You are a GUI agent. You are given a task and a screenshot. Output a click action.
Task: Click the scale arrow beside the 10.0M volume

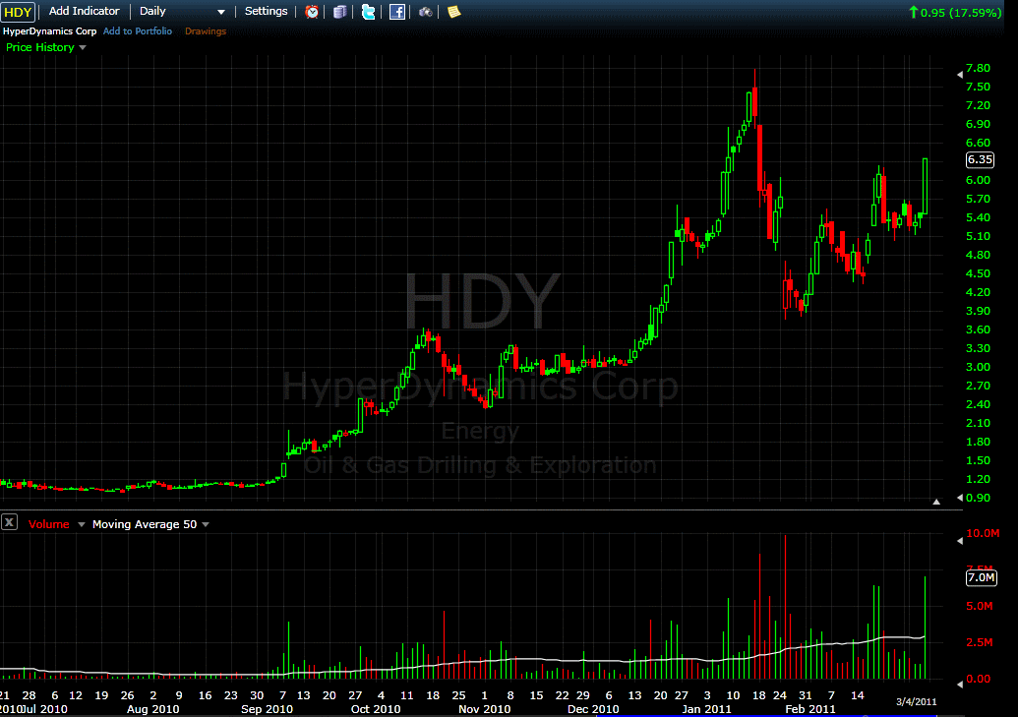[x=960, y=540]
